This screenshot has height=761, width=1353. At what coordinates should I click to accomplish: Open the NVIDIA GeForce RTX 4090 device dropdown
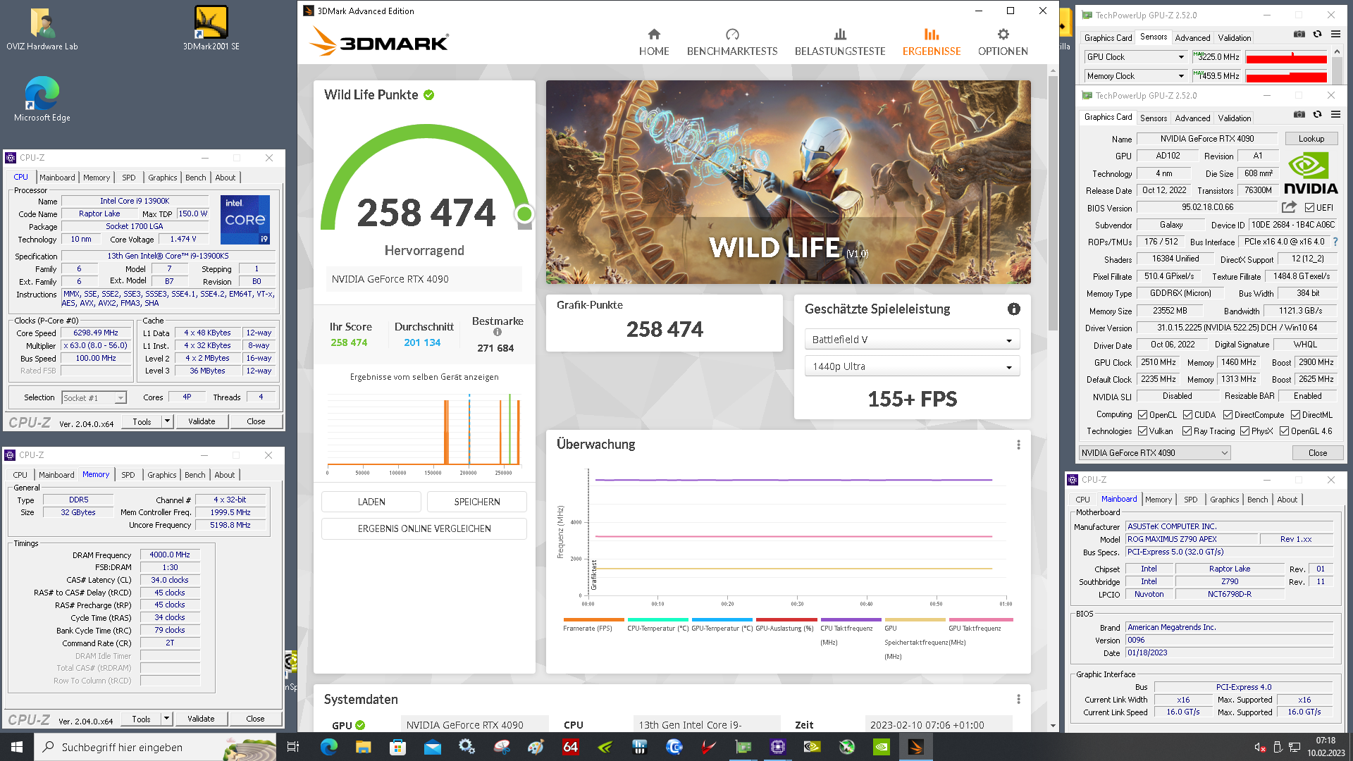[1155, 453]
